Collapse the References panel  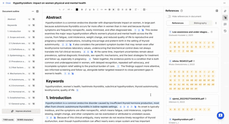point(217,11)
